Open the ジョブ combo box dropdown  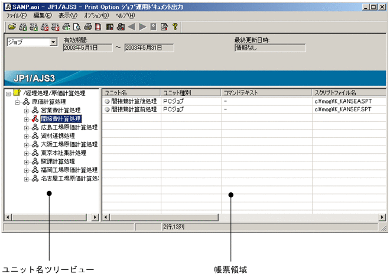(53, 43)
